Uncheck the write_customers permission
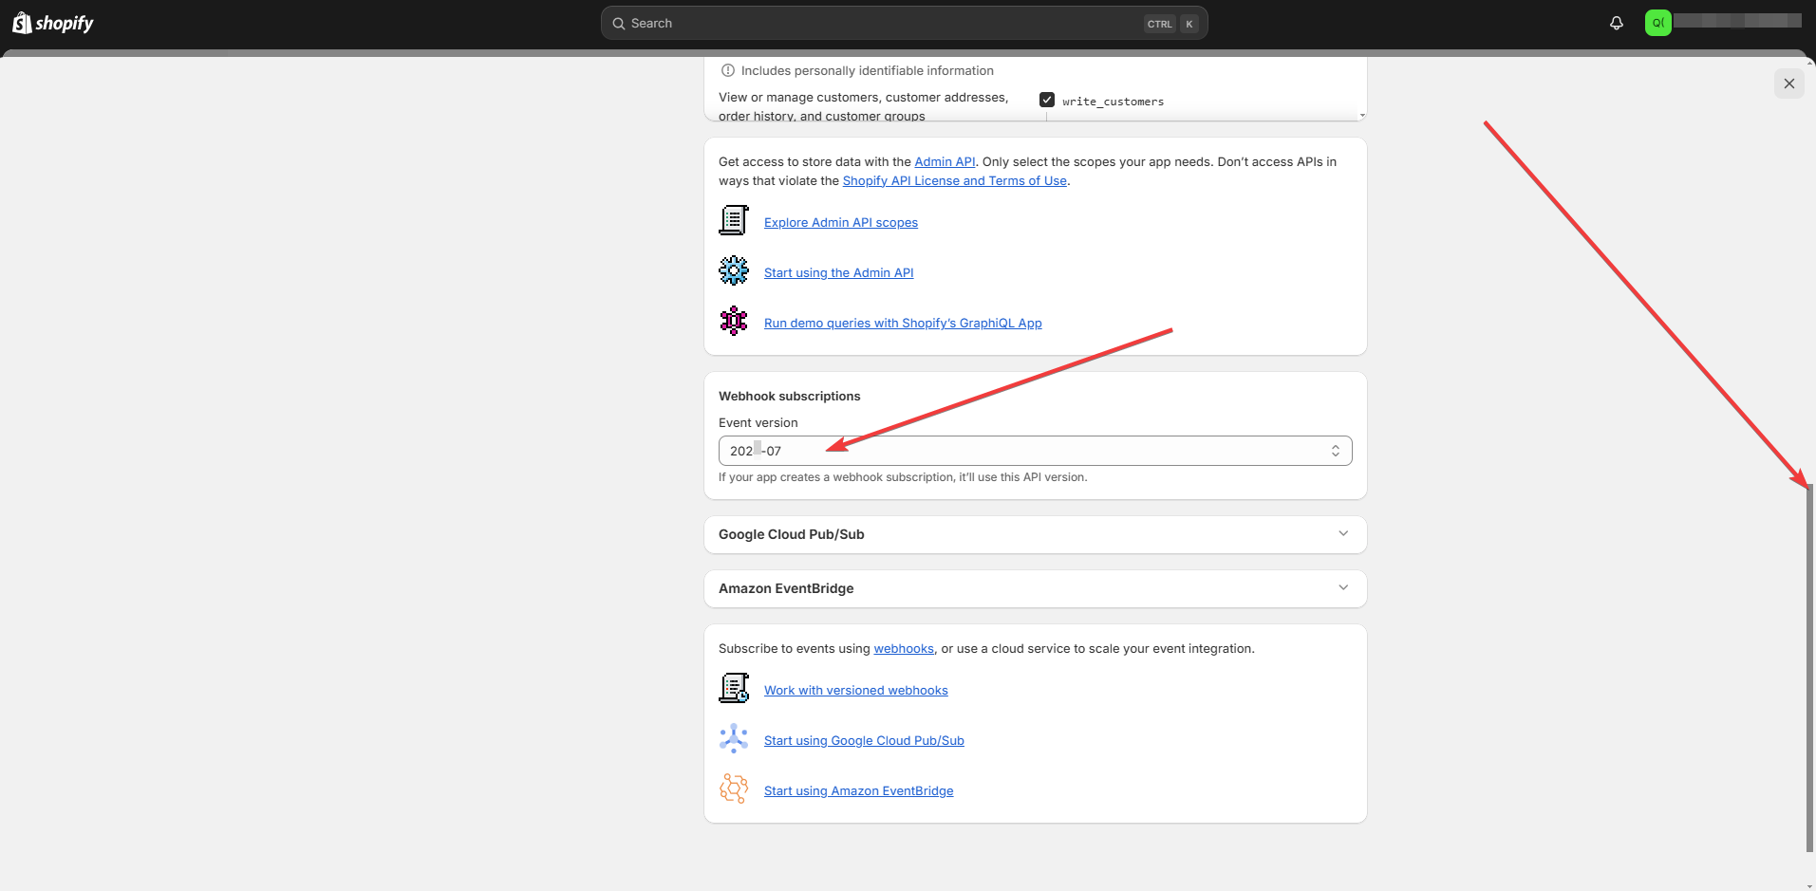The image size is (1816, 891). 1047,98
